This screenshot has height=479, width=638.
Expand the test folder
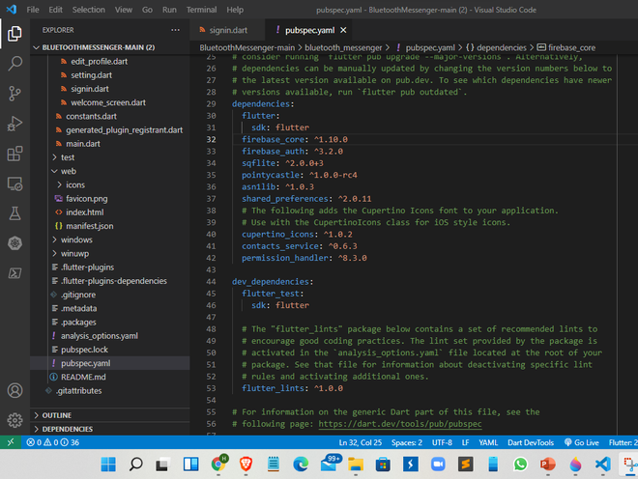click(x=68, y=156)
